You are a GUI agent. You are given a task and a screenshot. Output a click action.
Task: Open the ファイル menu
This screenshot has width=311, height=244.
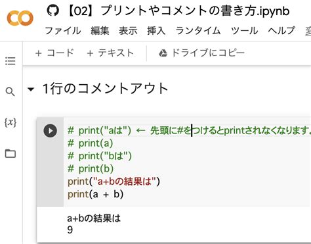(63, 31)
